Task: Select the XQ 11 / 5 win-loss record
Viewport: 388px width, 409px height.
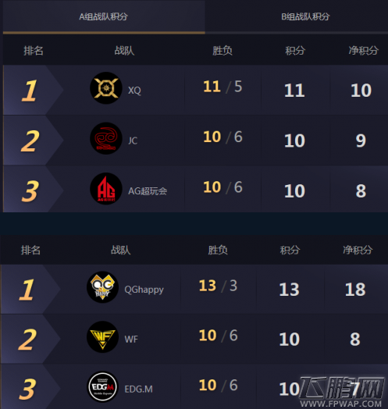Action: point(222,87)
